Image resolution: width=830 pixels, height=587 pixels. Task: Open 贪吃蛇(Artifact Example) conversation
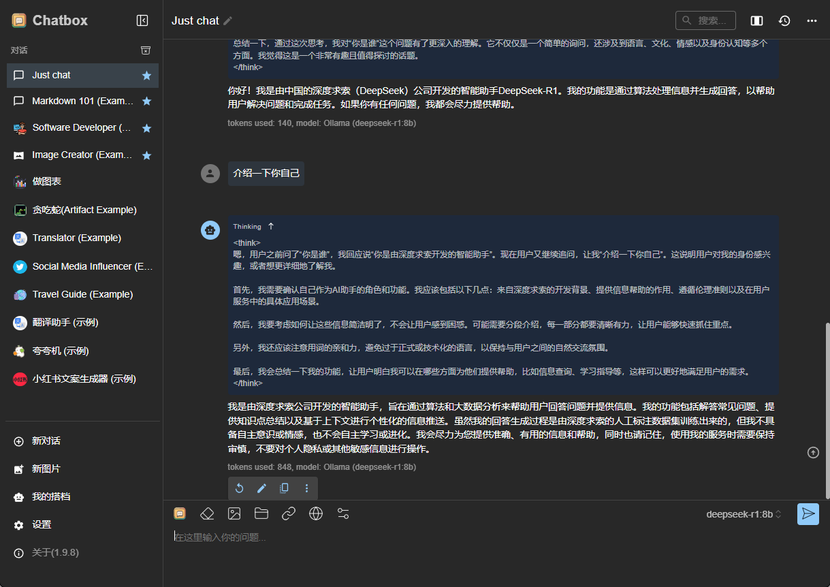point(82,210)
